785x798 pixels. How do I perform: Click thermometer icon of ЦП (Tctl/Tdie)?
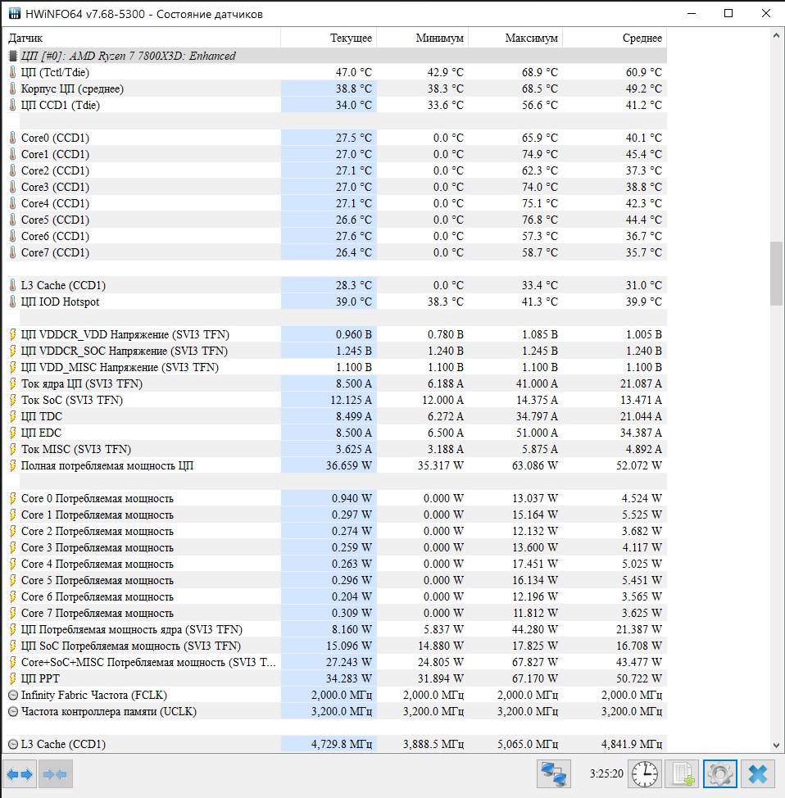pos(13,72)
